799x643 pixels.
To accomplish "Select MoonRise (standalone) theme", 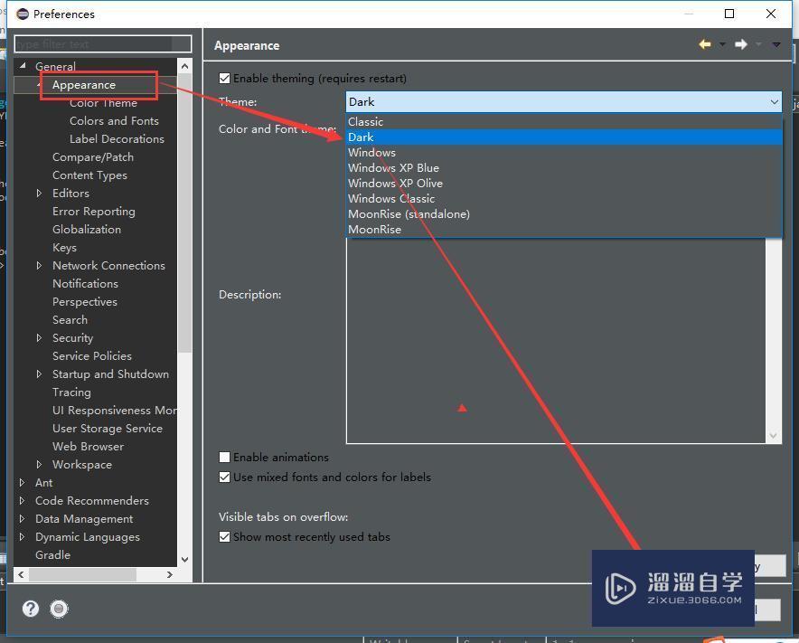I will [x=564, y=213].
